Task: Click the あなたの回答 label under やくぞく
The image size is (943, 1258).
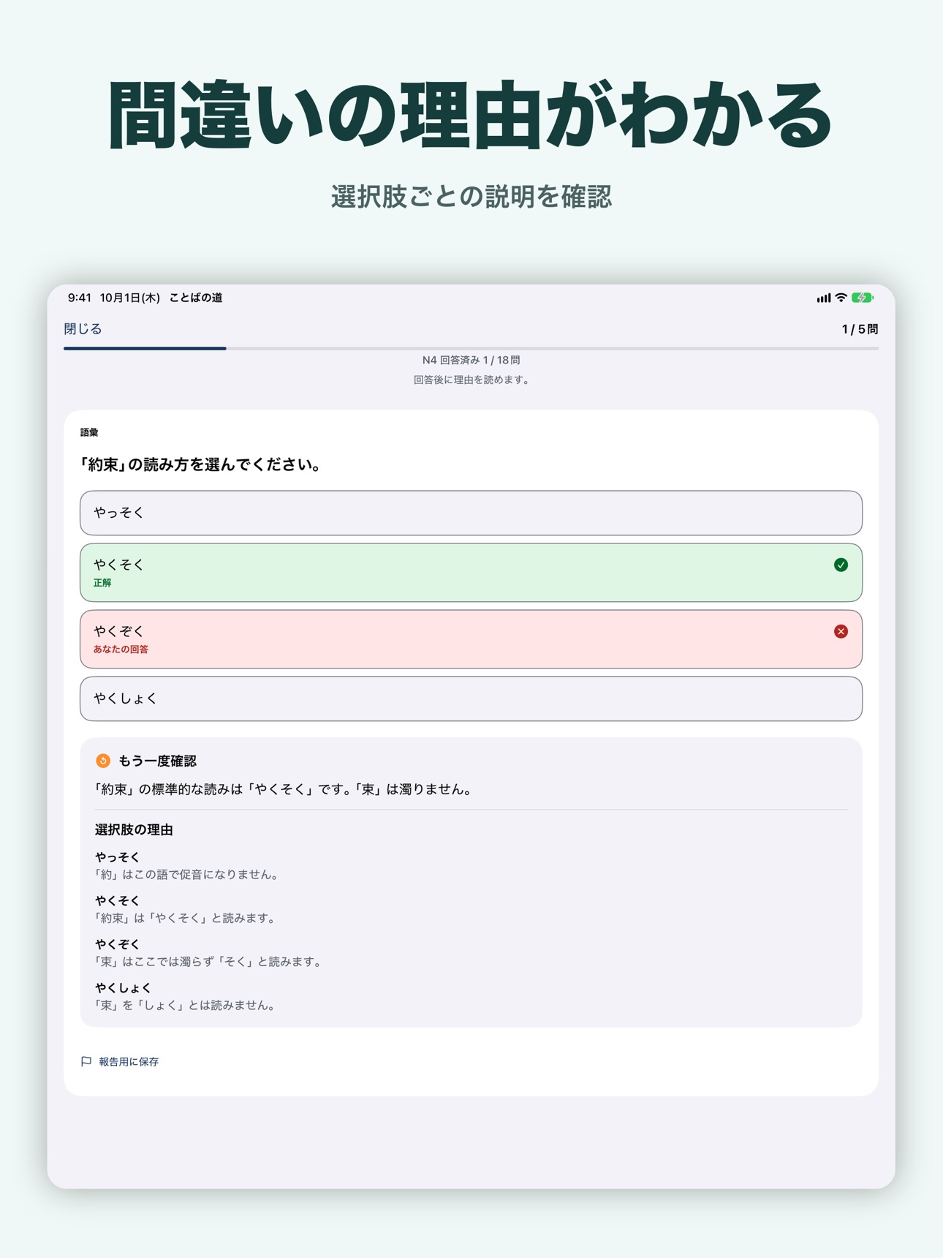Action: point(121,649)
